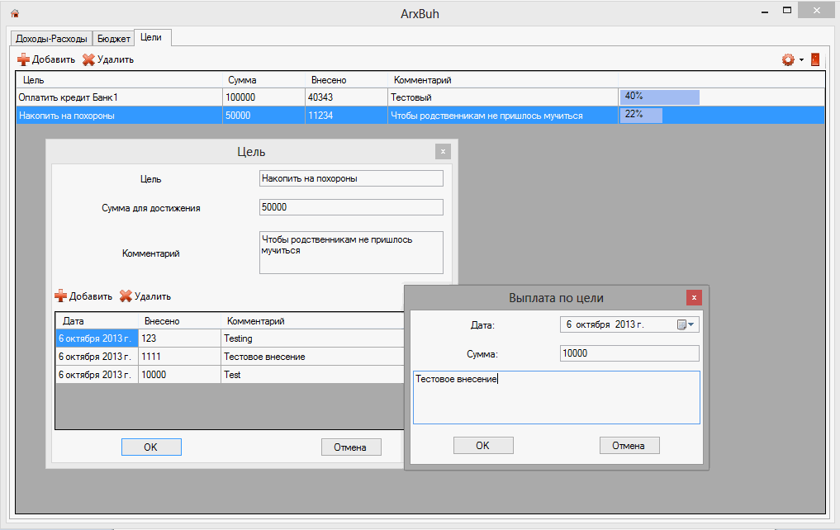Switch to the Доходы-Расходы tab
The image size is (840, 530).
(50, 39)
